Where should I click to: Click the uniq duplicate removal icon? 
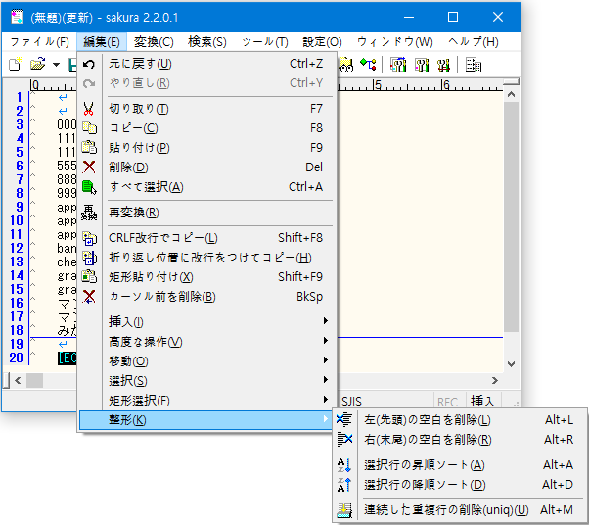pos(344,510)
